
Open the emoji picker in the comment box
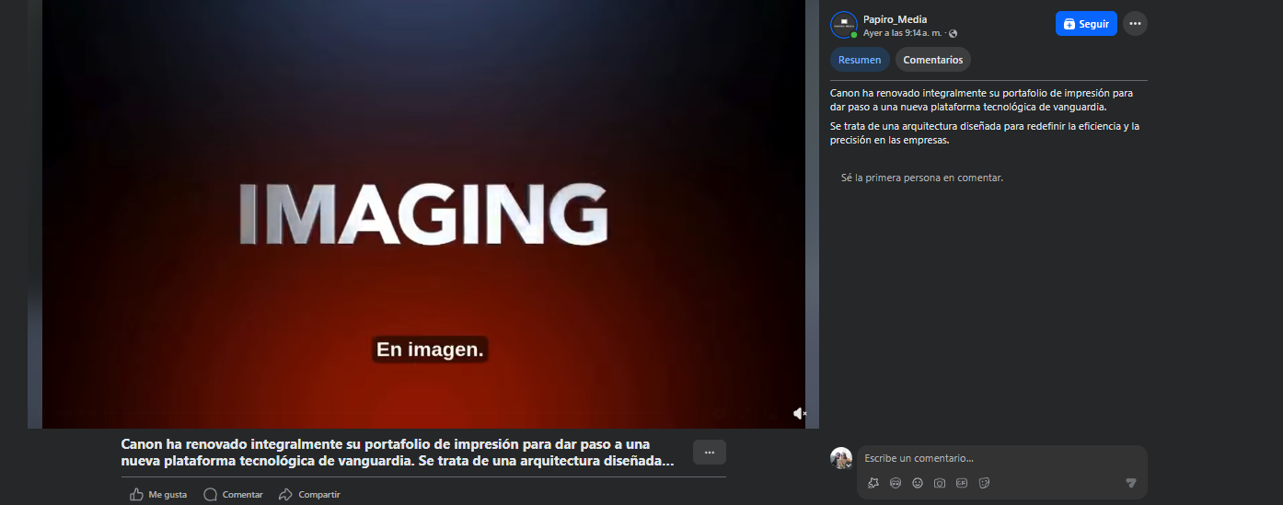coord(918,483)
